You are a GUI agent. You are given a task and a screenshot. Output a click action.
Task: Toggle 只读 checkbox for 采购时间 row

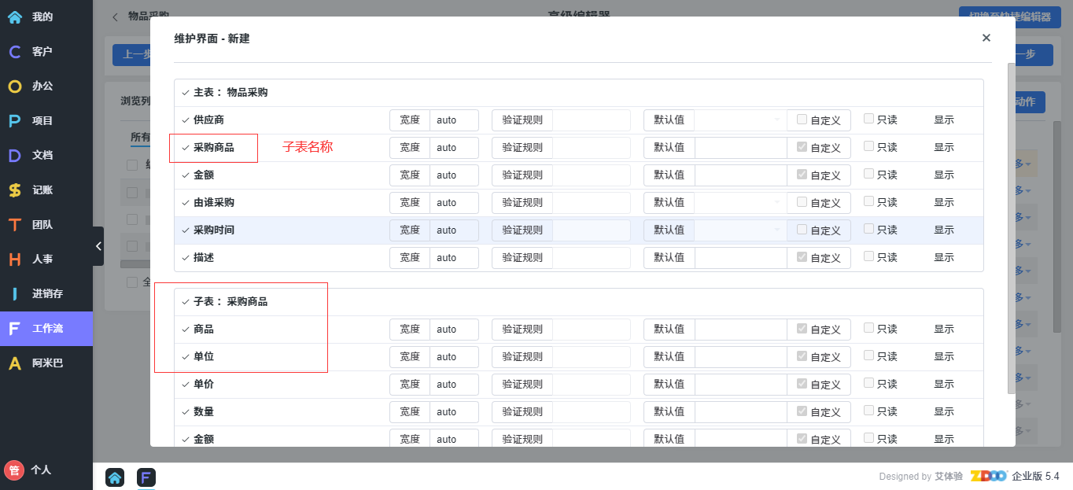coord(868,229)
